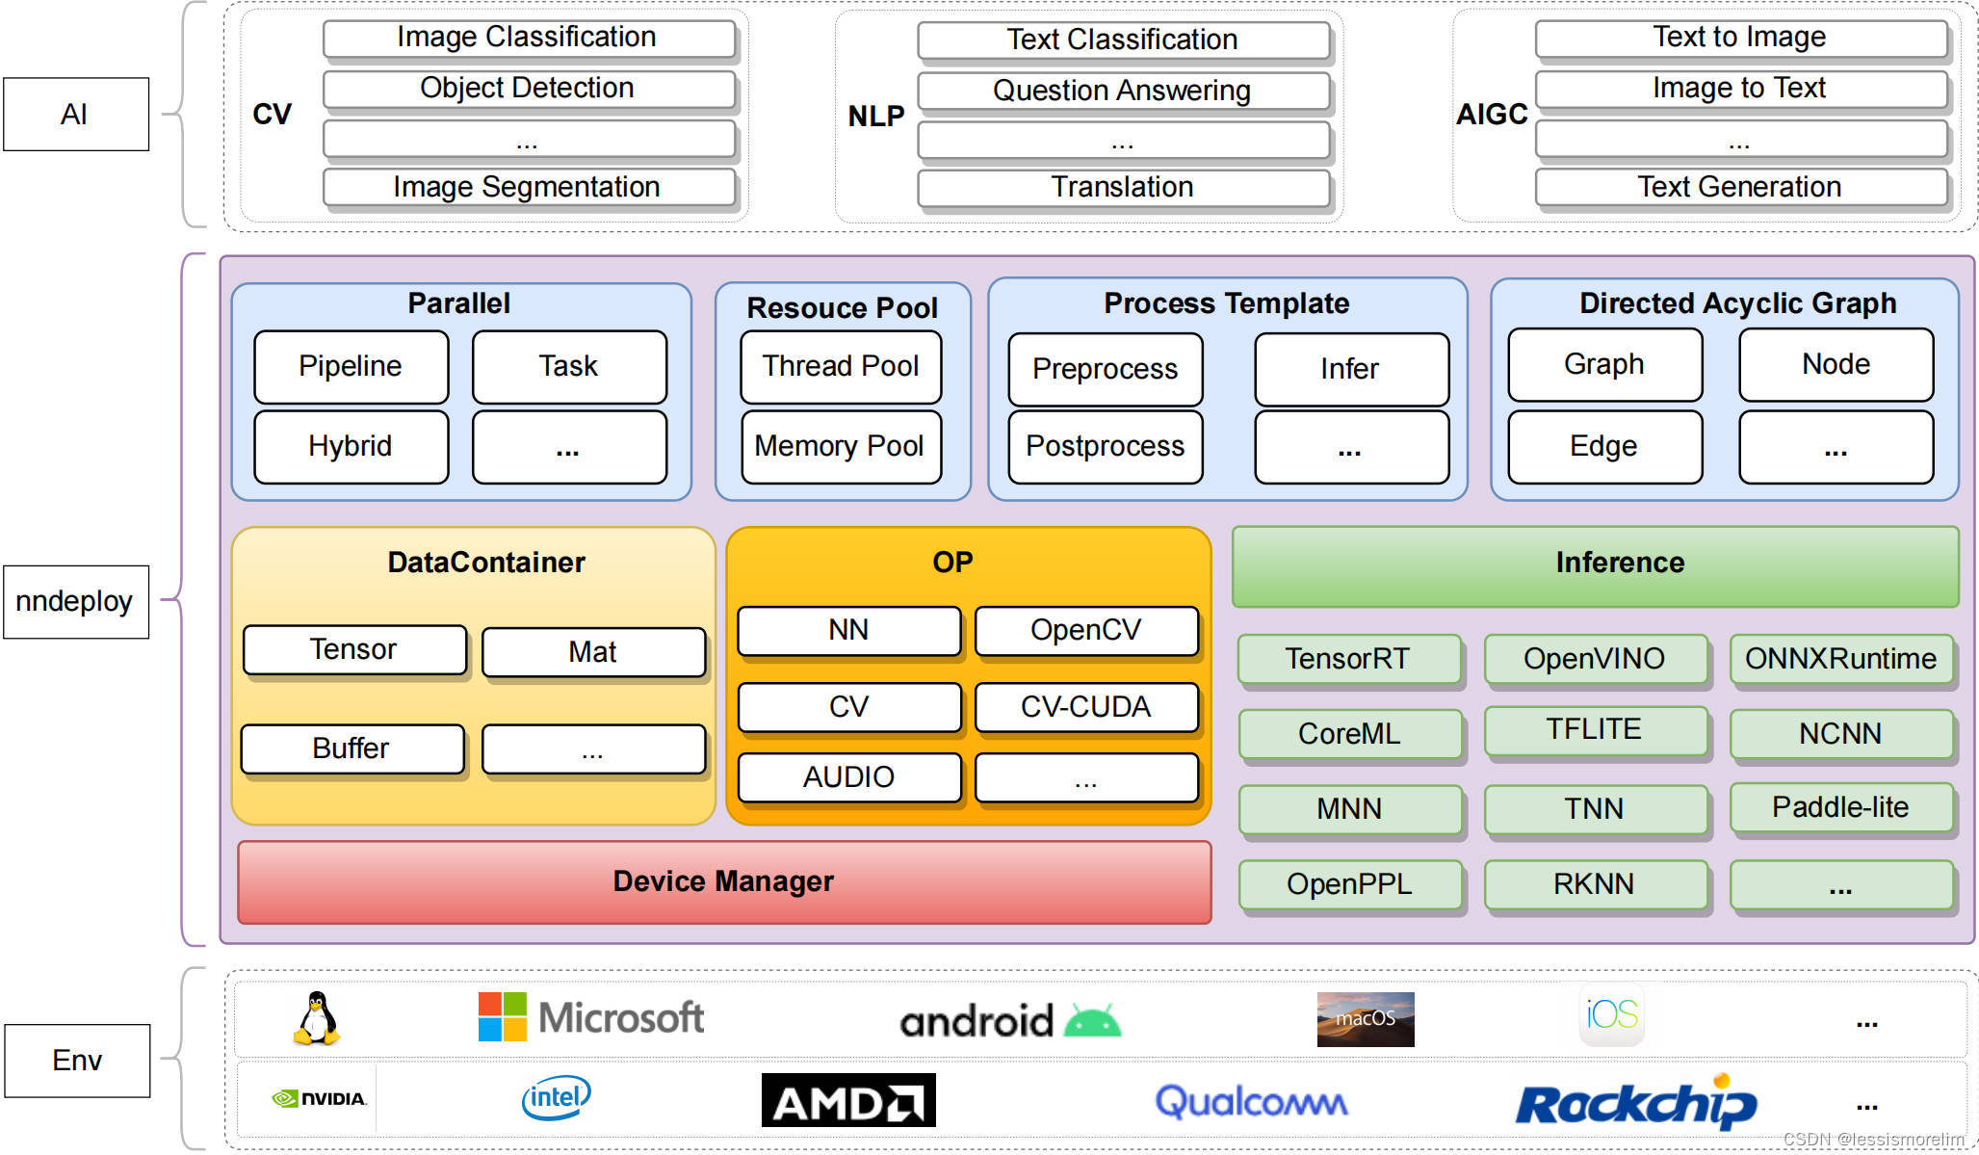This screenshot has width=1979, height=1155.
Task: Click the Linux penguin logo
Action: 316,1018
